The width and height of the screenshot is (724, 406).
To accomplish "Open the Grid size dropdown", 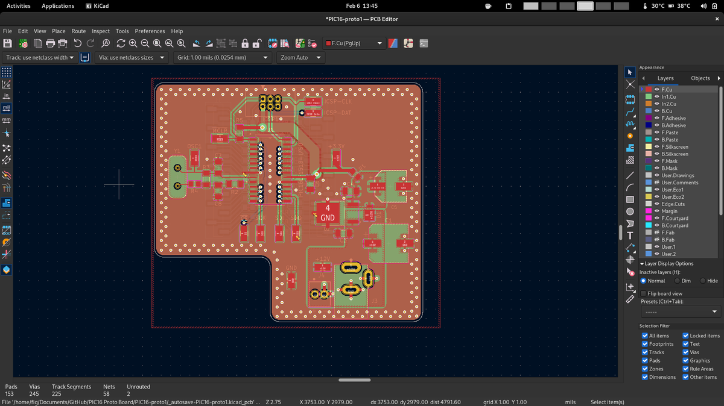I will click(x=223, y=58).
